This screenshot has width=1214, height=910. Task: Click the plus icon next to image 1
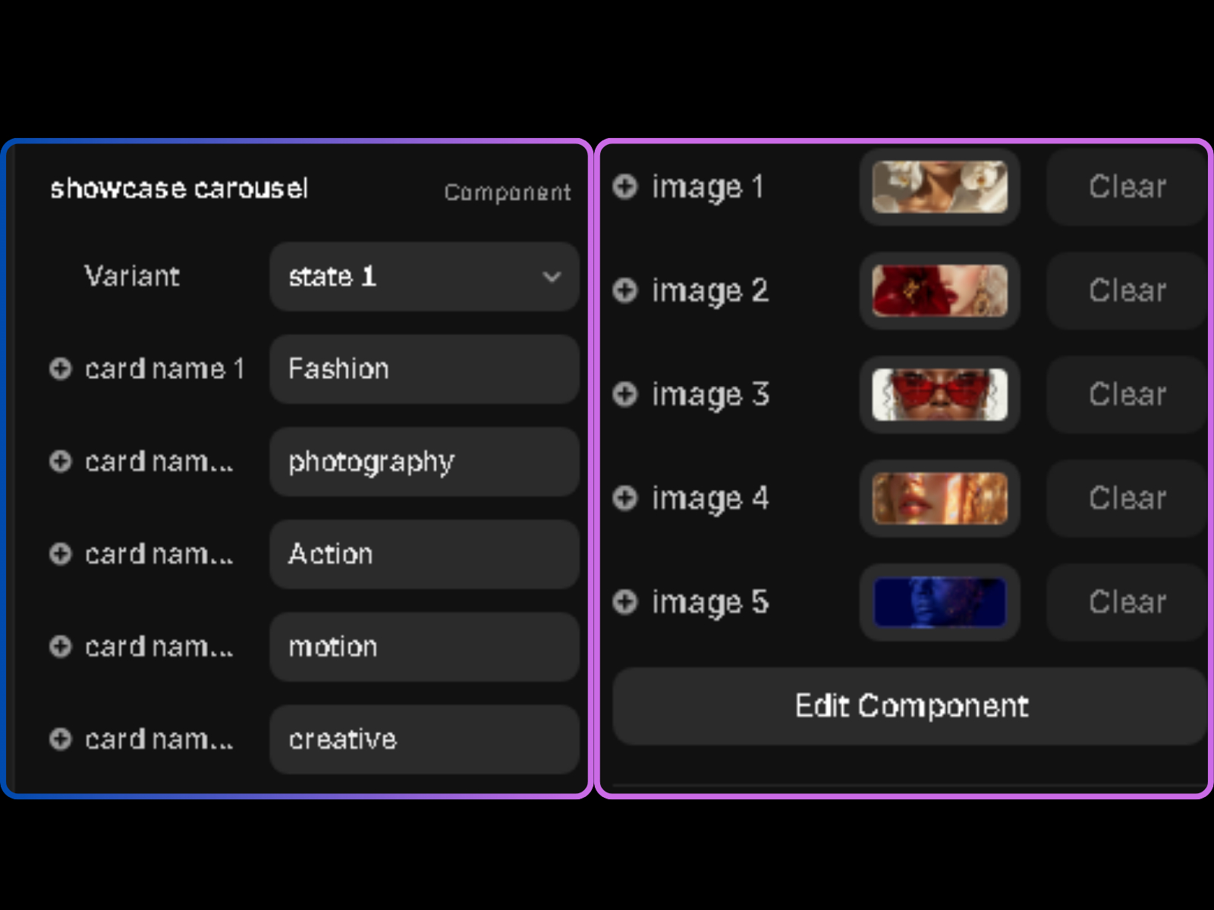click(x=625, y=187)
